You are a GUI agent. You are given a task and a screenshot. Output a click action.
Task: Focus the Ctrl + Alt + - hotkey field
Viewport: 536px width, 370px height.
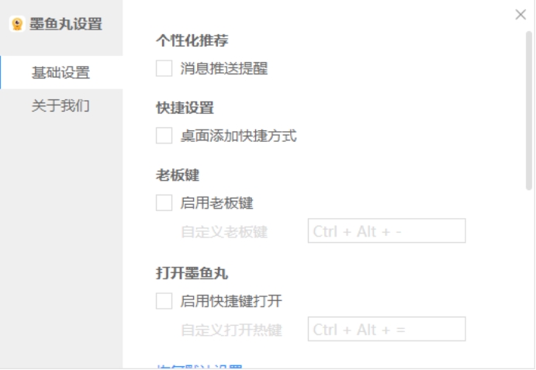pos(386,231)
